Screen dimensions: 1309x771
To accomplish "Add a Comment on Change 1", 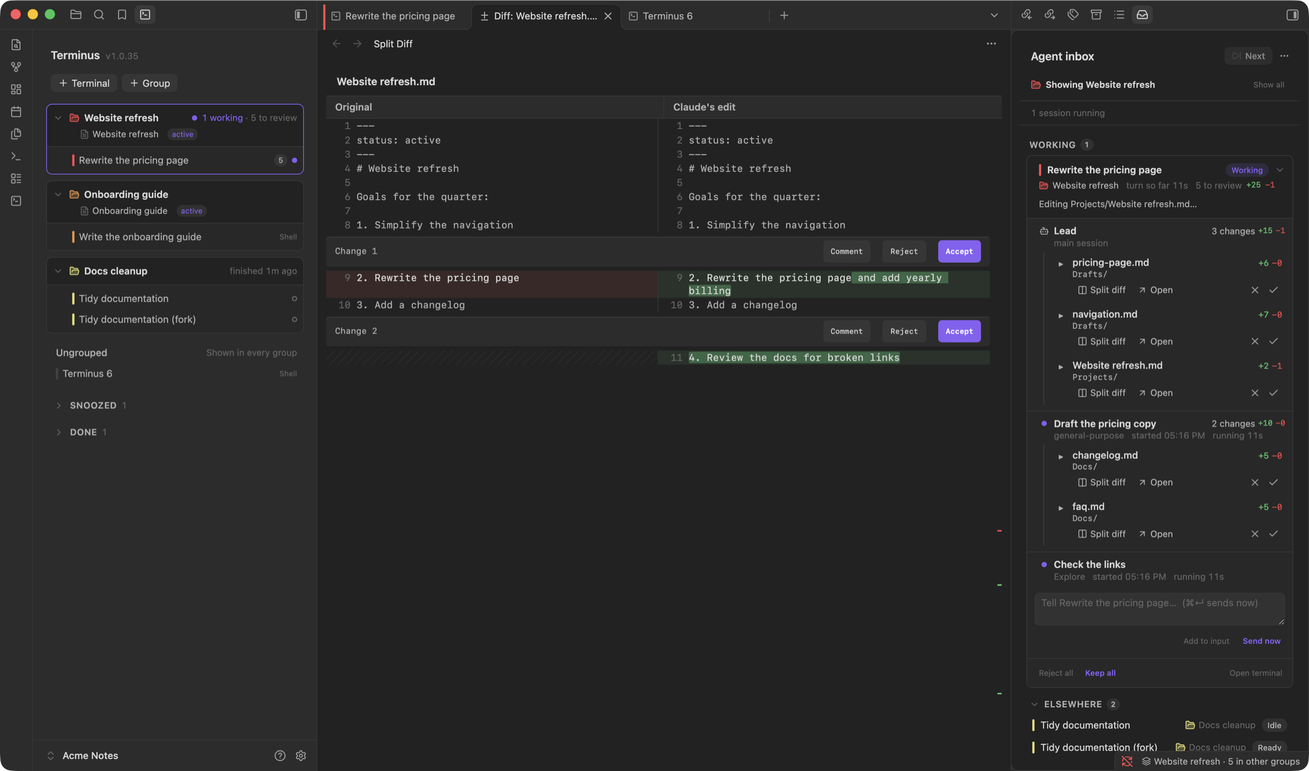I will pyautogui.click(x=846, y=251).
